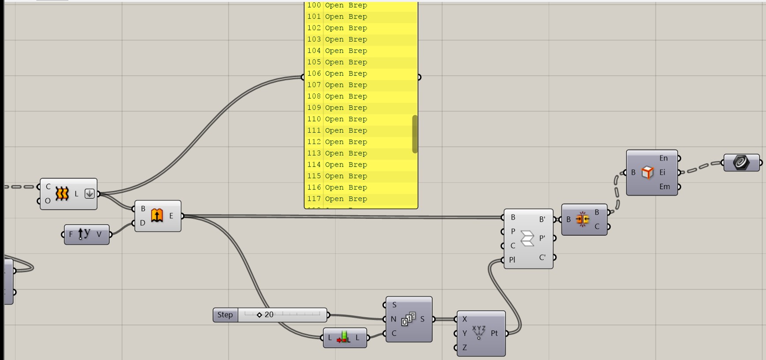Screen dimensions: 766x360
Task: Select the Series component icon
Action: point(408,319)
